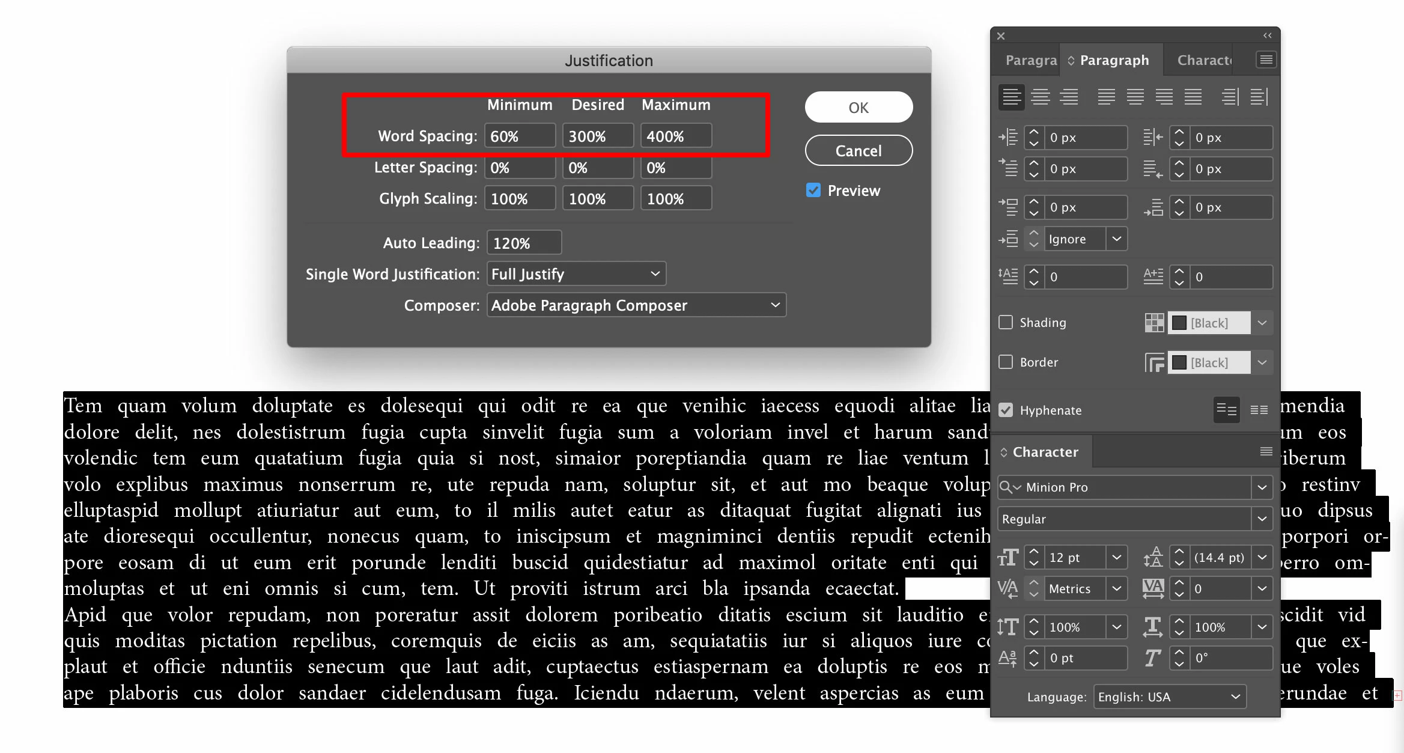Disable the Hyphenate checkbox

click(x=1006, y=410)
